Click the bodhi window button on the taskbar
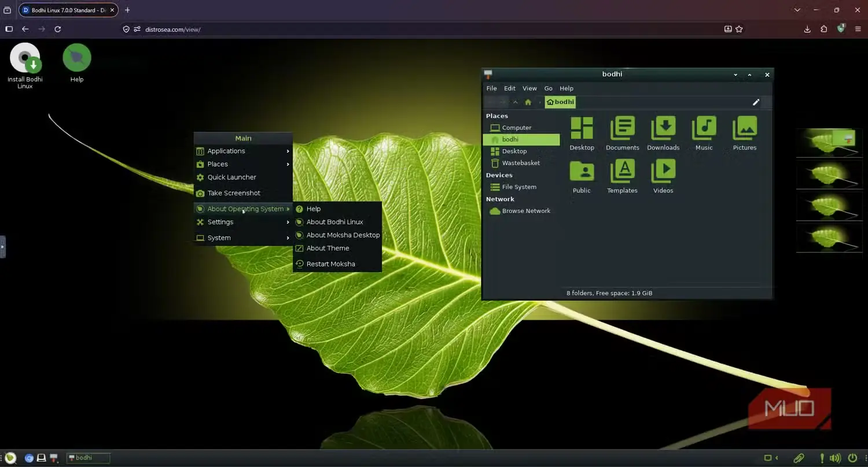 (x=88, y=458)
